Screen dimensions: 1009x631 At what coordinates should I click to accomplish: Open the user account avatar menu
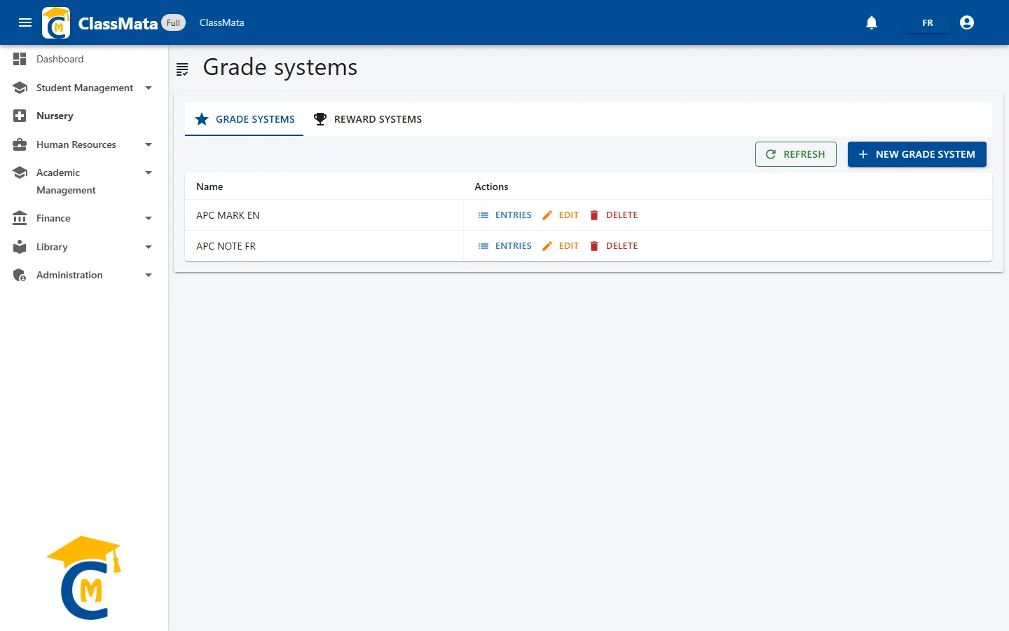[967, 22]
